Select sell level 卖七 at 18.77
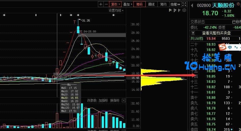 (x=215, y=114)
